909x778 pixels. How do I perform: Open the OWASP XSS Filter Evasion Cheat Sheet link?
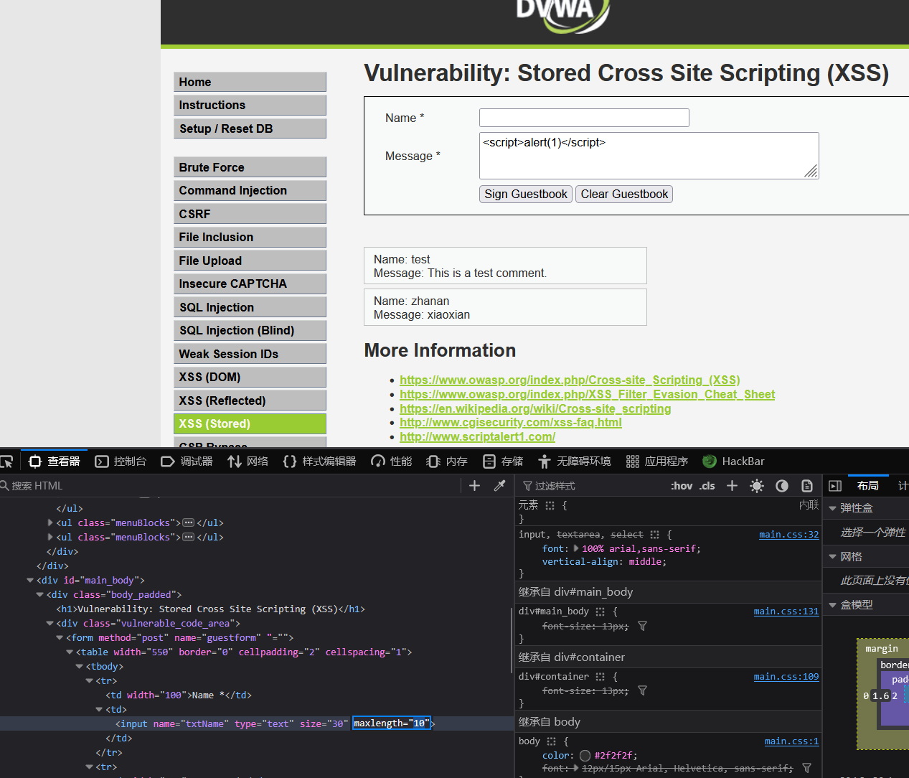[x=587, y=394]
